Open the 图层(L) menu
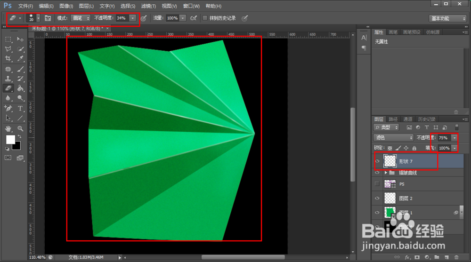 pos(86,6)
